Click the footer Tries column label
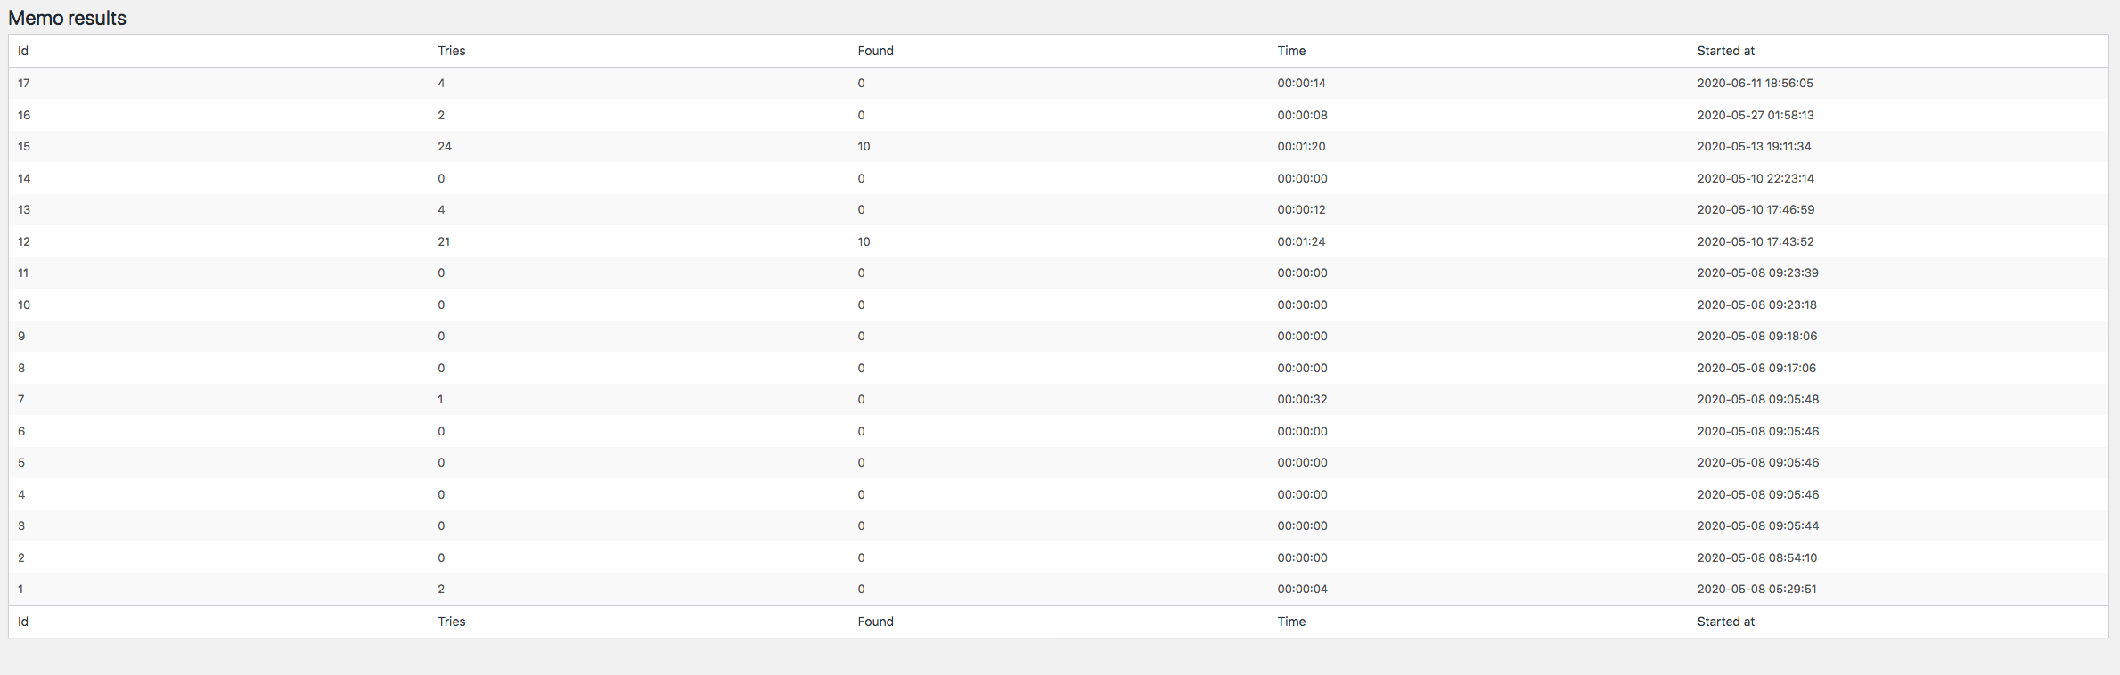This screenshot has width=2120, height=675. 451,622
